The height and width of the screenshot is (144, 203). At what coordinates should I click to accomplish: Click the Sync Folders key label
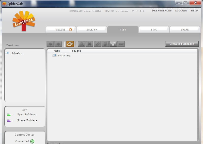26,115
